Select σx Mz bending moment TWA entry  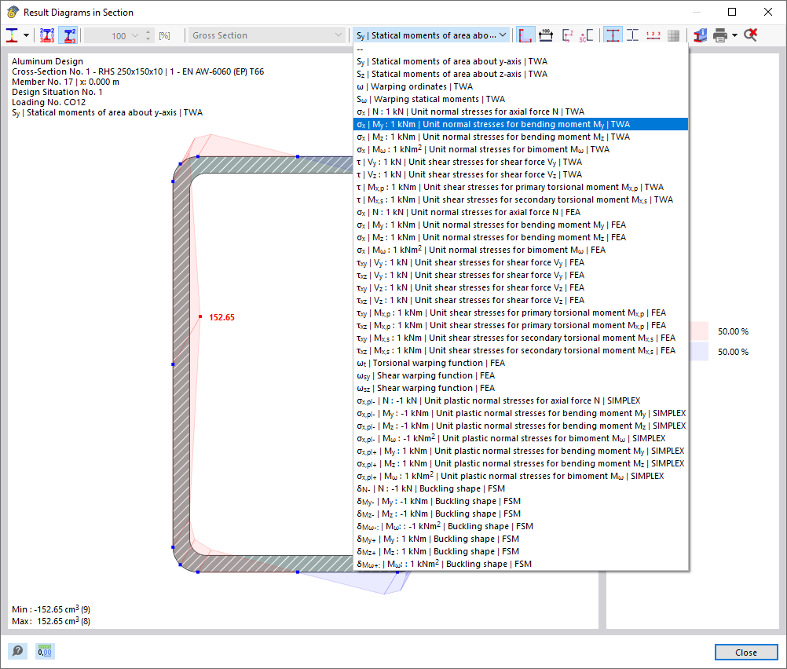click(x=521, y=137)
